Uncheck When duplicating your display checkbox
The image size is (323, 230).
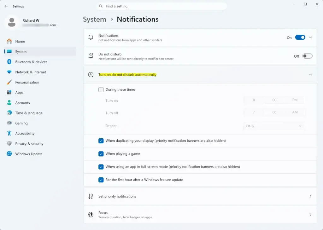tap(101, 141)
